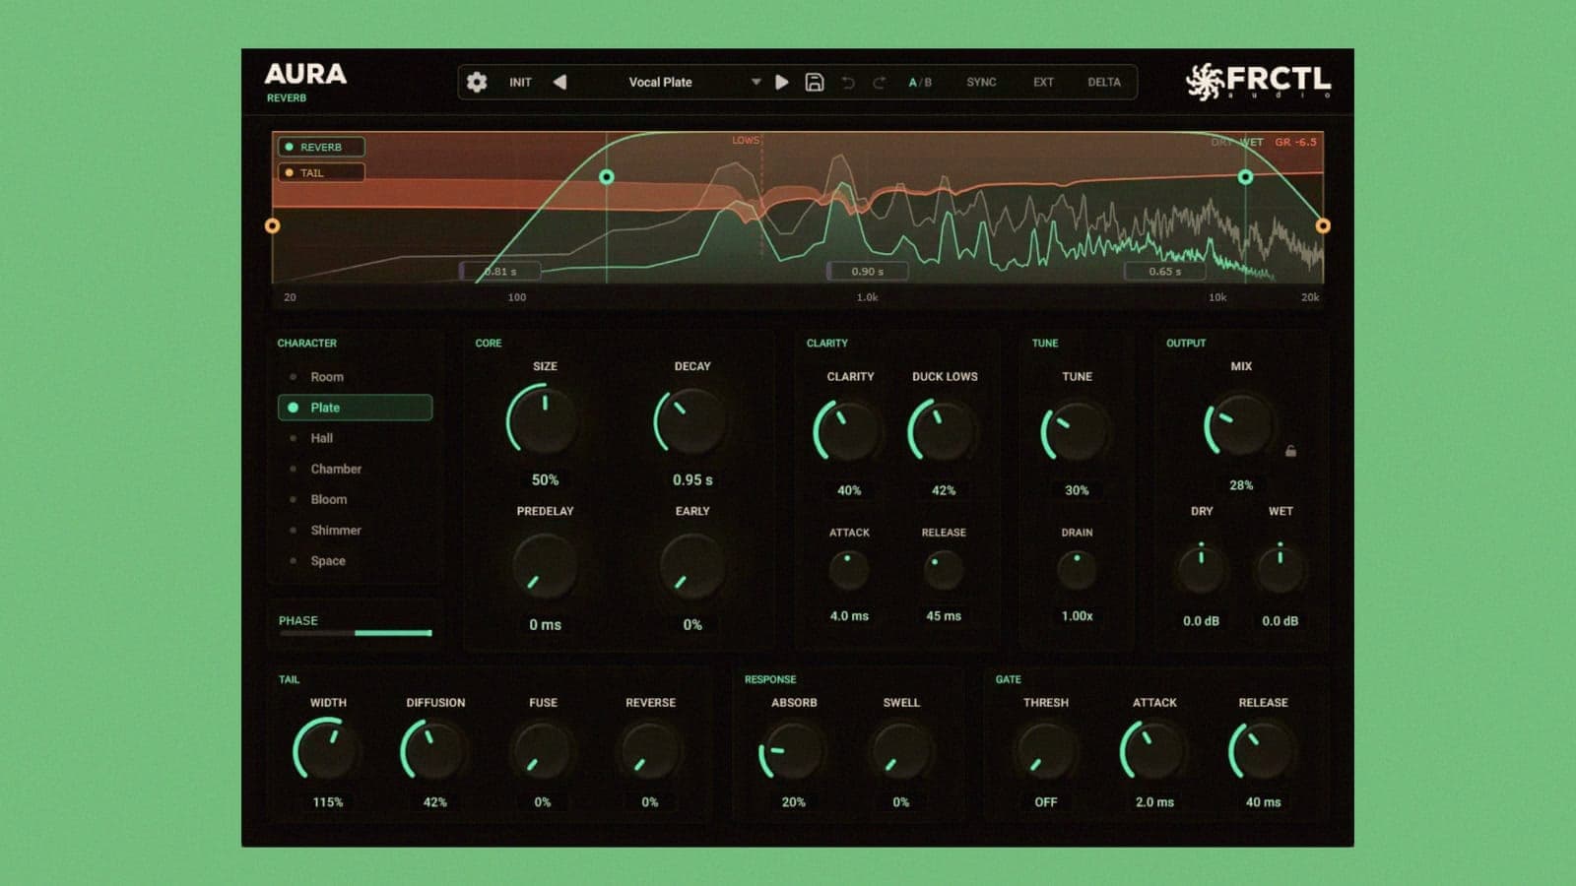The width and height of the screenshot is (1576, 886).
Task: Click the PREDELAY knob
Action: (544, 566)
